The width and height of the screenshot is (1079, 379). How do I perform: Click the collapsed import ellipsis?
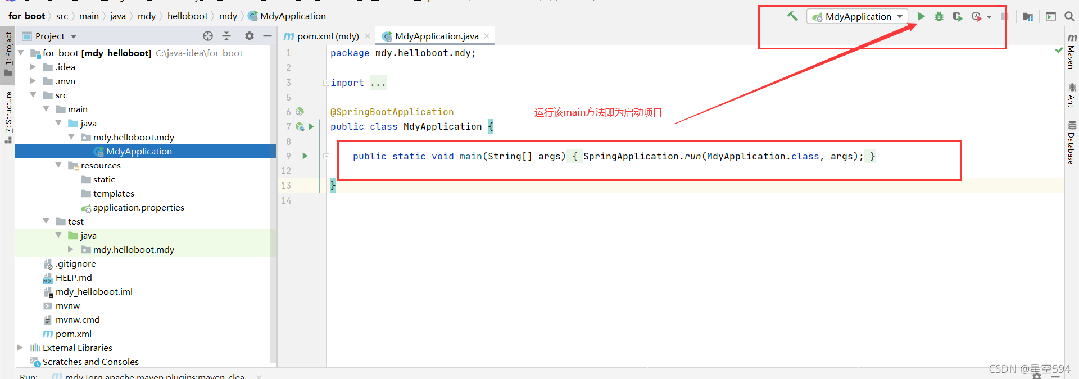click(x=378, y=83)
